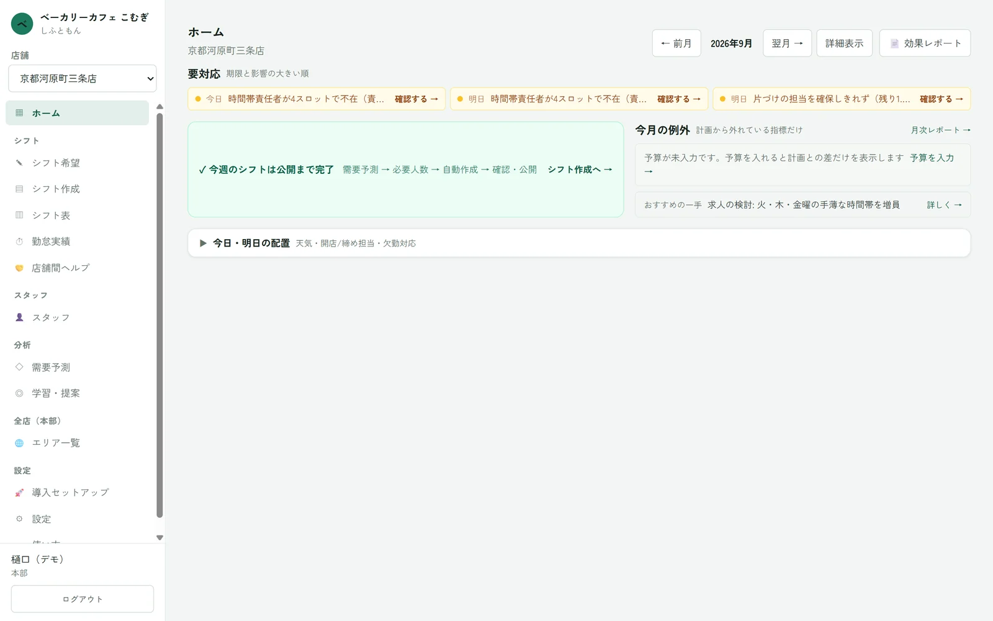Click the 需要予測 diamond icon
Screen dimensions: 993x621
click(x=19, y=367)
